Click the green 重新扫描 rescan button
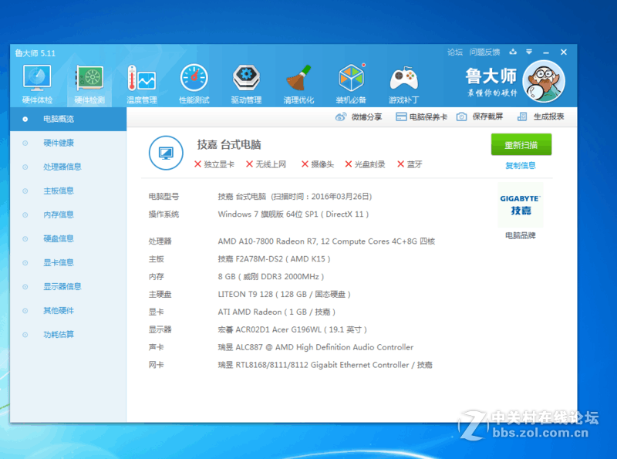Screen dimensions: 617x459 click(521, 145)
